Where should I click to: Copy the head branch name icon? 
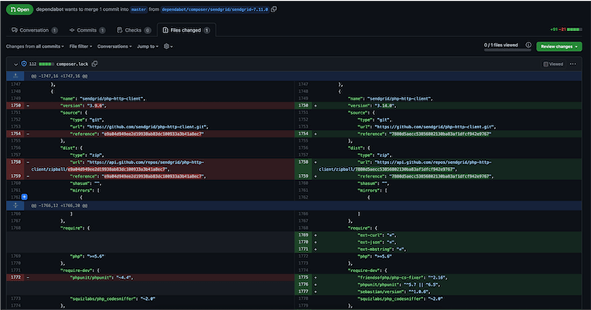coord(274,9)
